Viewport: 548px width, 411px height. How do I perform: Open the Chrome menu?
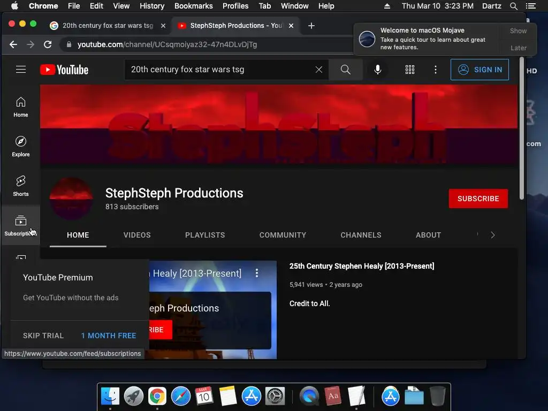tap(43, 6)
